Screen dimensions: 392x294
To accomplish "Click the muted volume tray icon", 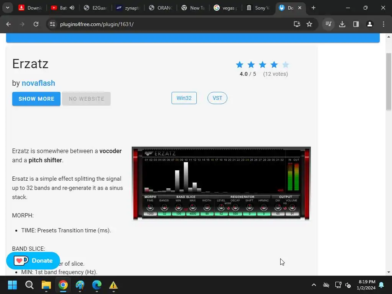I will coord(348,285).
